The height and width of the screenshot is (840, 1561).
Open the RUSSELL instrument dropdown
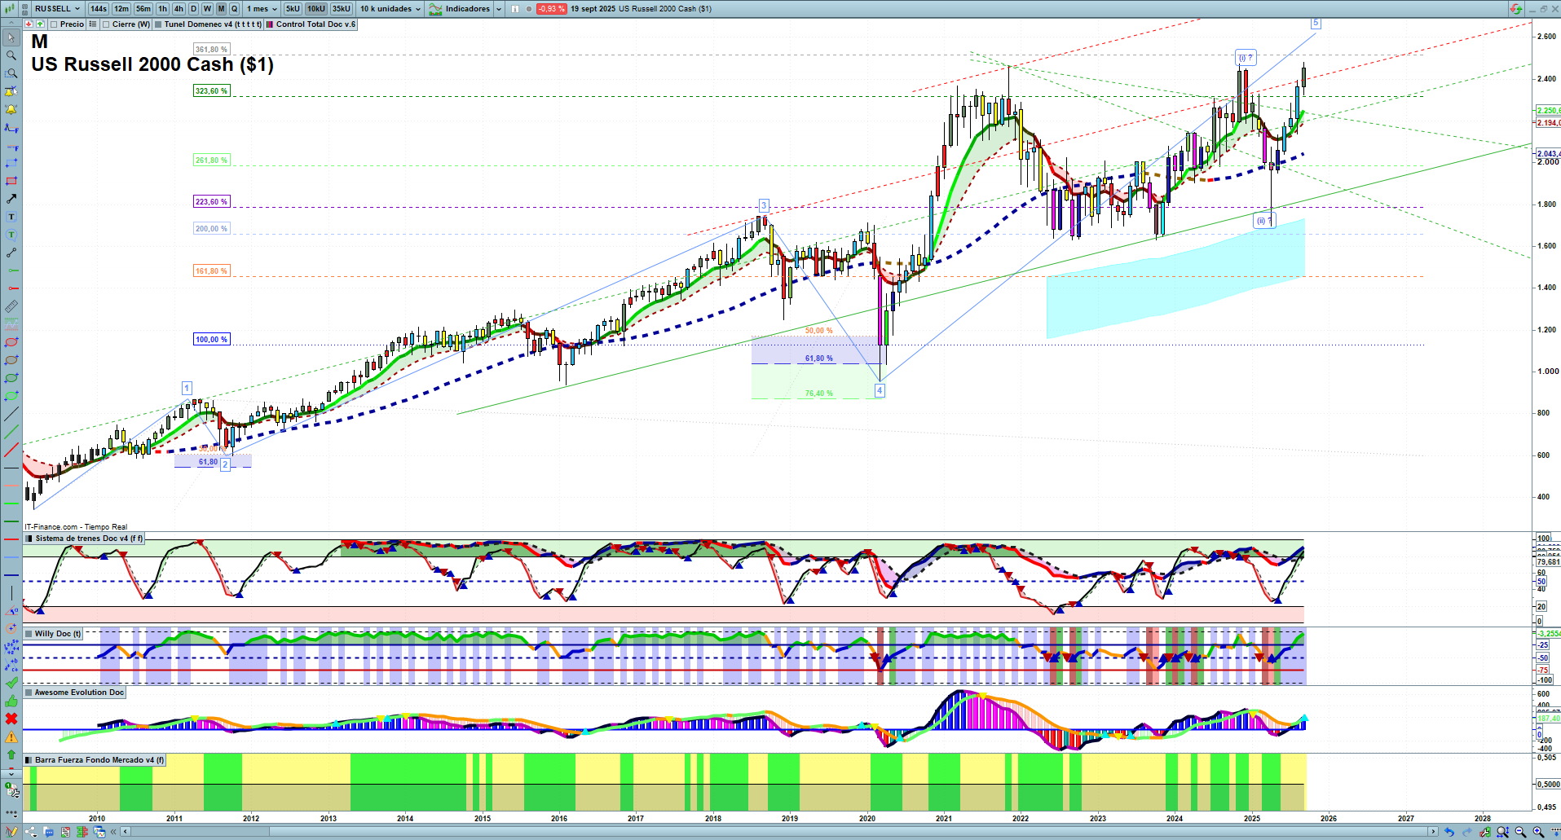[57, 9]
